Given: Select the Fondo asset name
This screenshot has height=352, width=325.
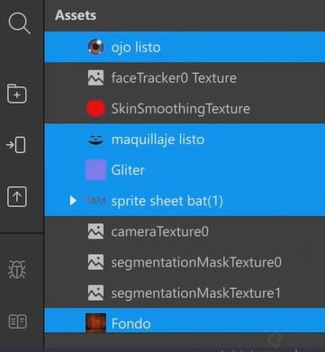Looking at the screenshot, I should (131, 323).
